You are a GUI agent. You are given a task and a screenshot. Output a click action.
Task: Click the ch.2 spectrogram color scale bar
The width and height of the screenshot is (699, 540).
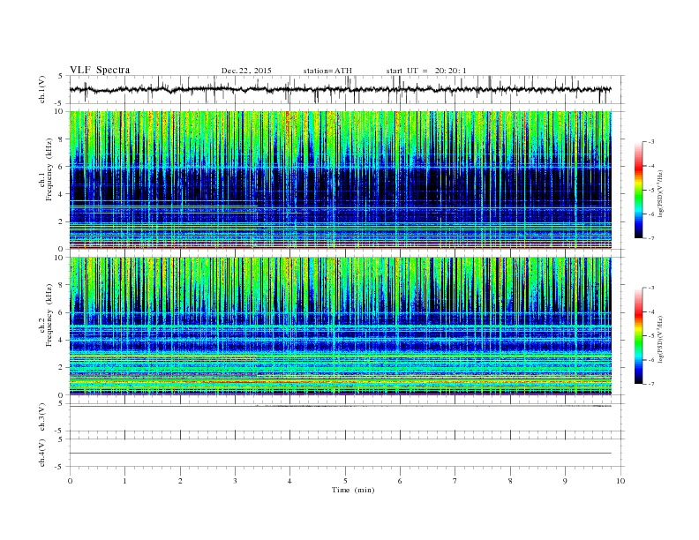(x=639, y=336)
